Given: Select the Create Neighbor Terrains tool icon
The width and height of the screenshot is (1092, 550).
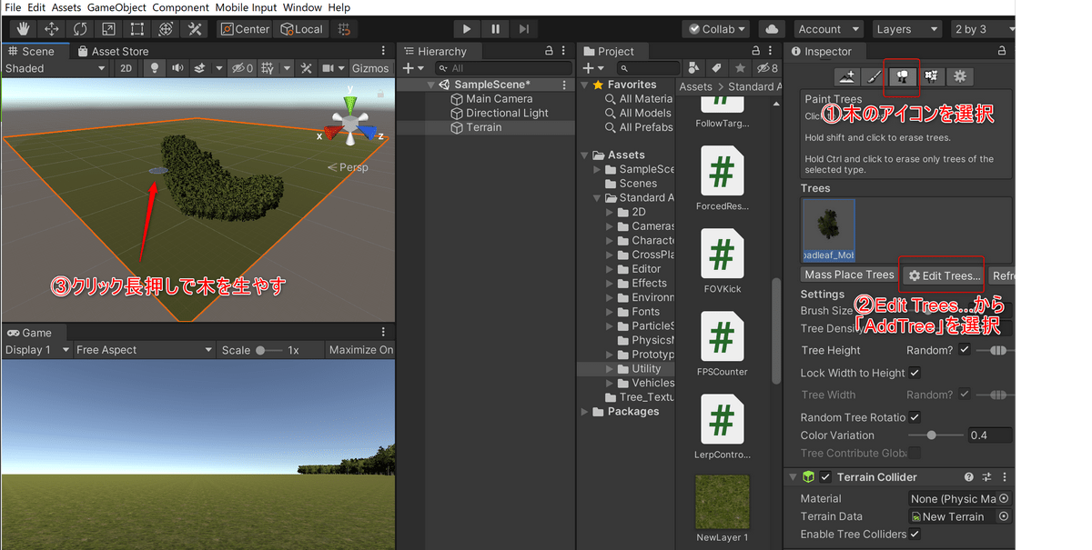Looking at the screenshot, I should [x=848, y=76].
